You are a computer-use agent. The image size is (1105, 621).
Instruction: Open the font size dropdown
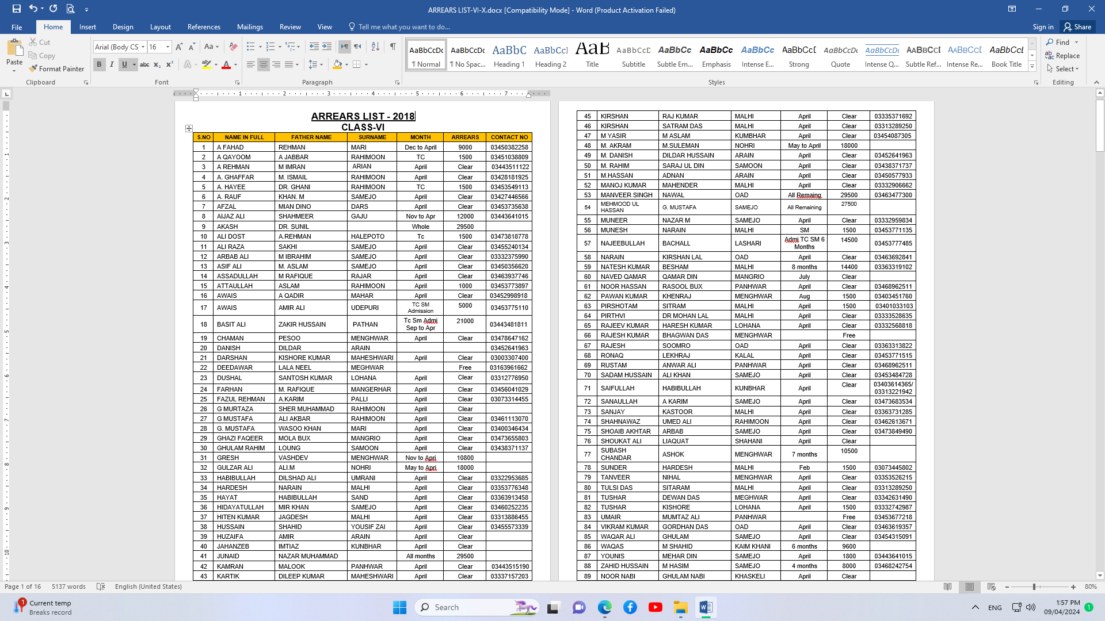tap(167, 47)
